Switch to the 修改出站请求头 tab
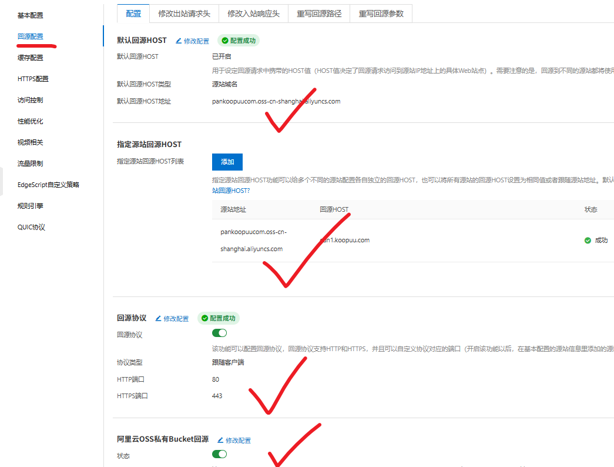The width and height of the screenshot is (614, 467). click(184, 12)
